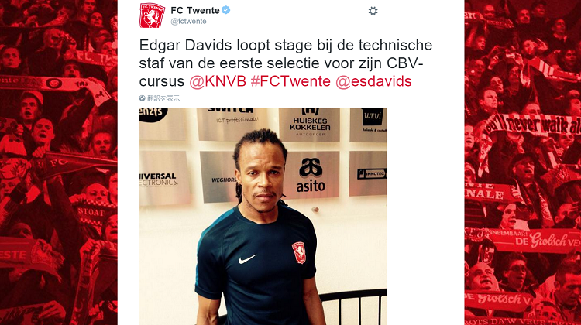The width and height of the screenshot is (581, 325).
Task: Click the Nike swoosh on the shirt
Action: [x=247, y=258]
